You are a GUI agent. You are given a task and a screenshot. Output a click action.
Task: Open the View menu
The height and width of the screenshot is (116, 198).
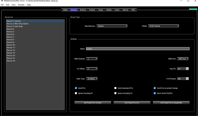(x=14, y=5)
